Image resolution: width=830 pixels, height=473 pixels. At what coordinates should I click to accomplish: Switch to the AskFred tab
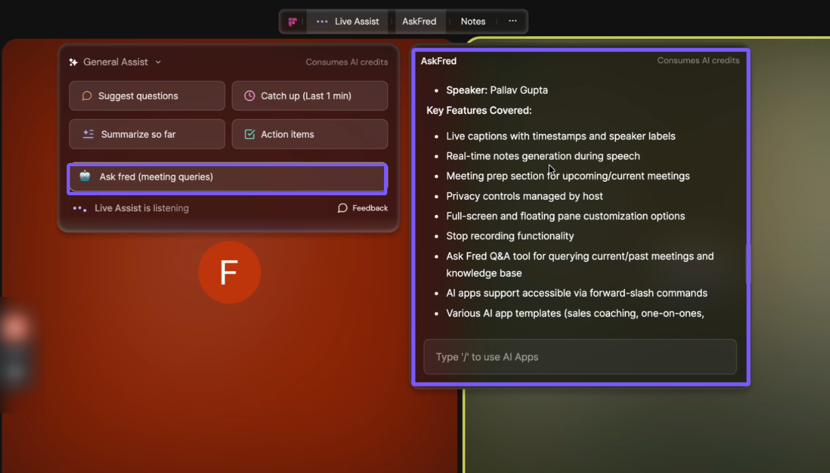(x=420, y=22)
